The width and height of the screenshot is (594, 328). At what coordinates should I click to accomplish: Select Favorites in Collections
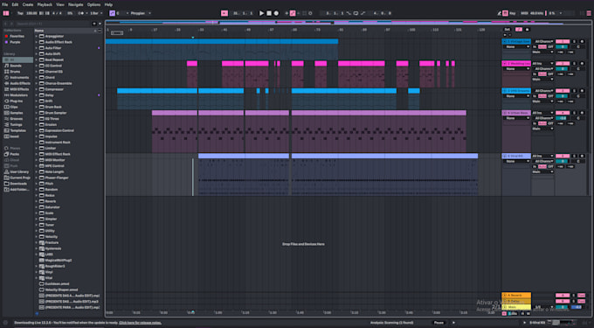coord(17,36)
